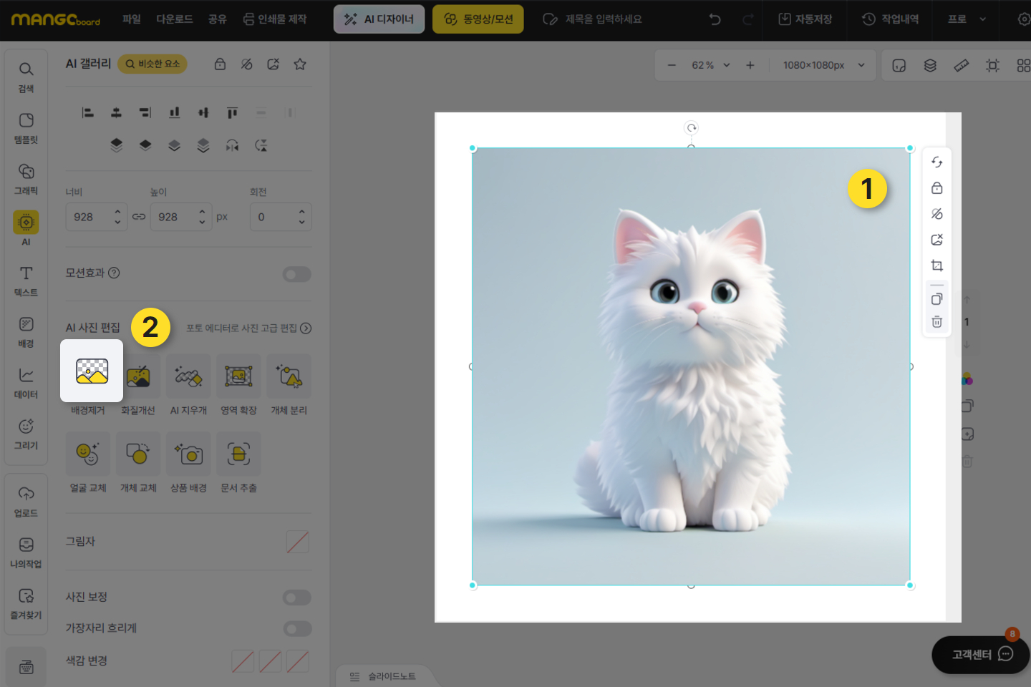Image resolution: width=1031 pixels, height=687 pixels.
Task: Select the 얼굴 교체 face swap tool
Action: tap(87, 454)
